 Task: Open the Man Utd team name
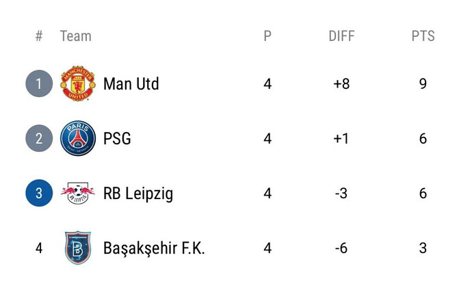coord(131,83)
